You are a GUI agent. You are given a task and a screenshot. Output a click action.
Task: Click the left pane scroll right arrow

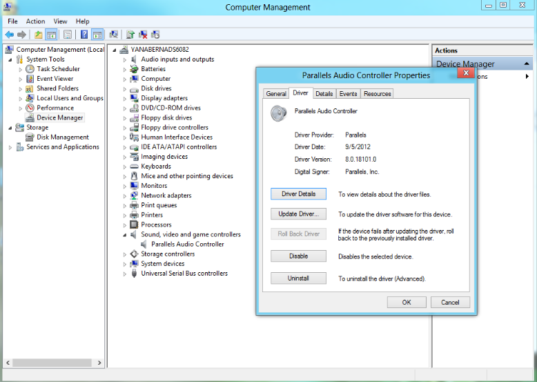pyautogui.click(x=99, y=363)
